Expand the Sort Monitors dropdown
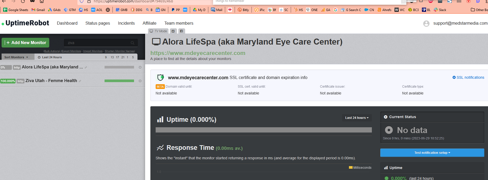Image resolution: width=488 pixels, height=180 pixels. click(x=16, y=57)
